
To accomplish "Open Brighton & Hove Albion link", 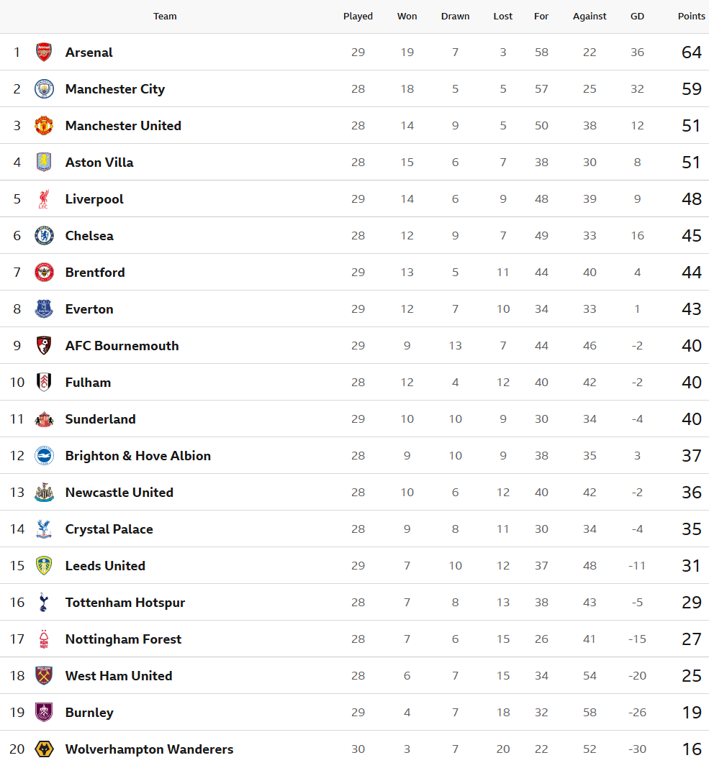I will pos(137,456).
